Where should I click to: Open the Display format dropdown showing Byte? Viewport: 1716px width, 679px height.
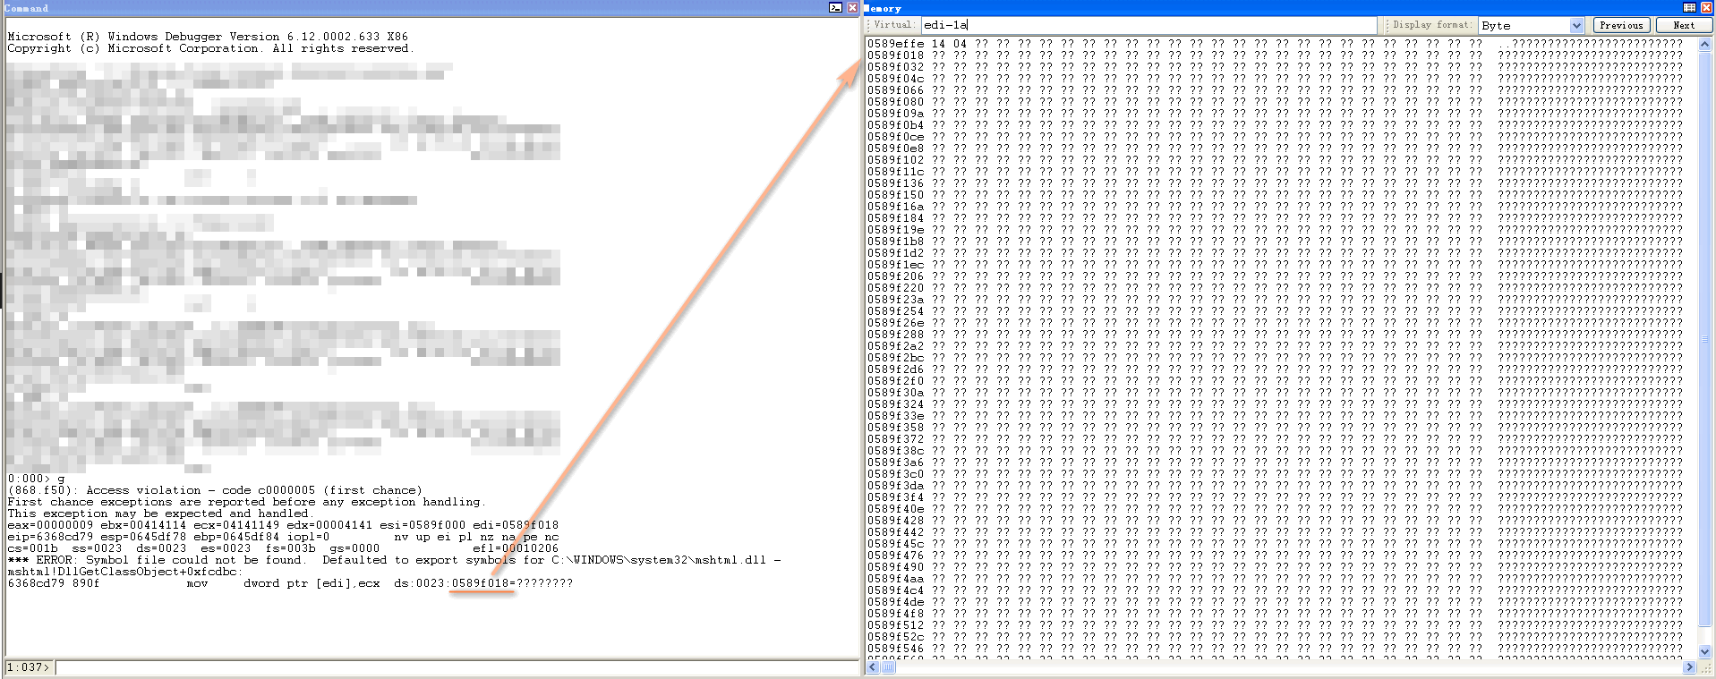pyautogui.click(x=1576, y=25)
